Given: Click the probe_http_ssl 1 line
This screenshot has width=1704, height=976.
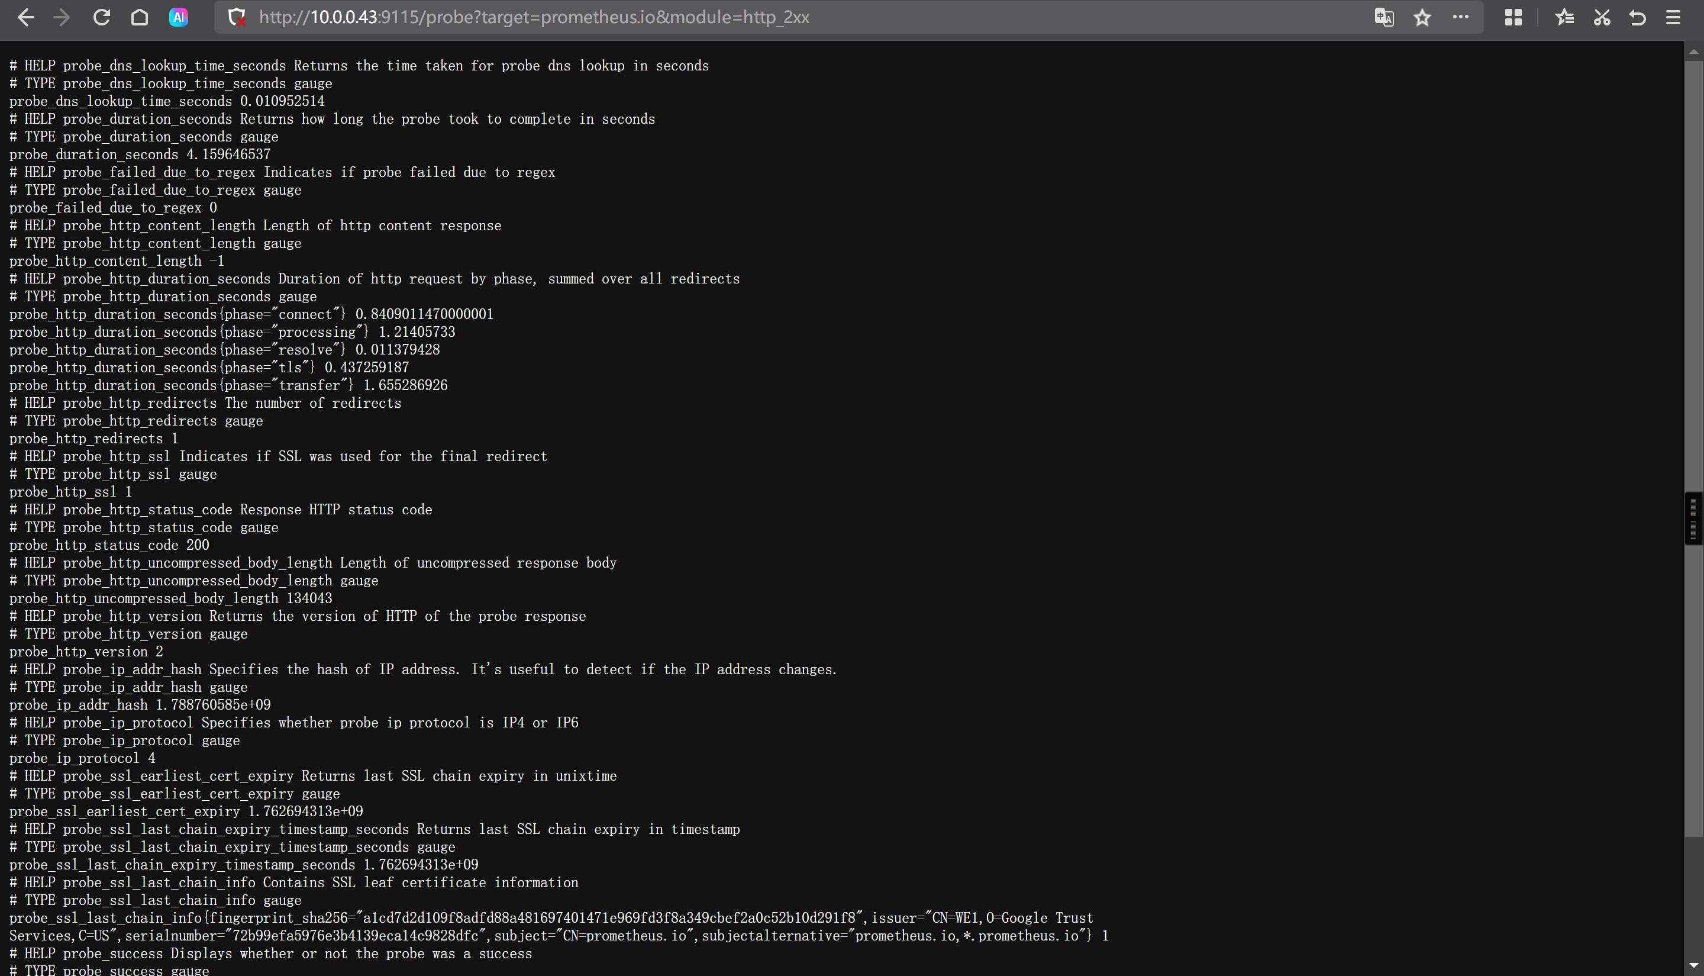Looking at the screenshot, I should (x=71, y=492).
